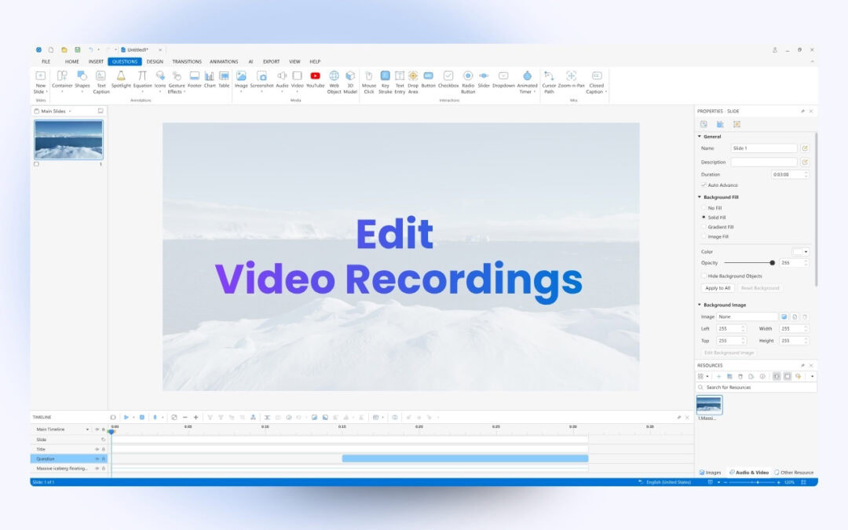
Task: Insert a Dropdown interaction object
Action: [x=503, y=79]
